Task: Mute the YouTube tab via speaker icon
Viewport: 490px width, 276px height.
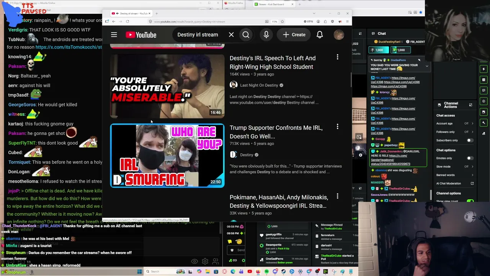Action: click(x=117, y=13)
